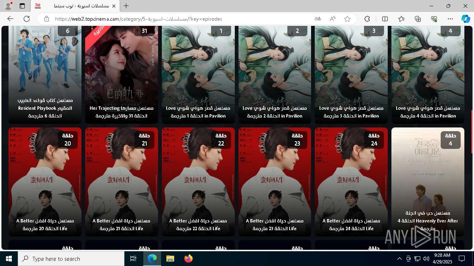
Task: Open the translate page option
Action: pos(318,19)
